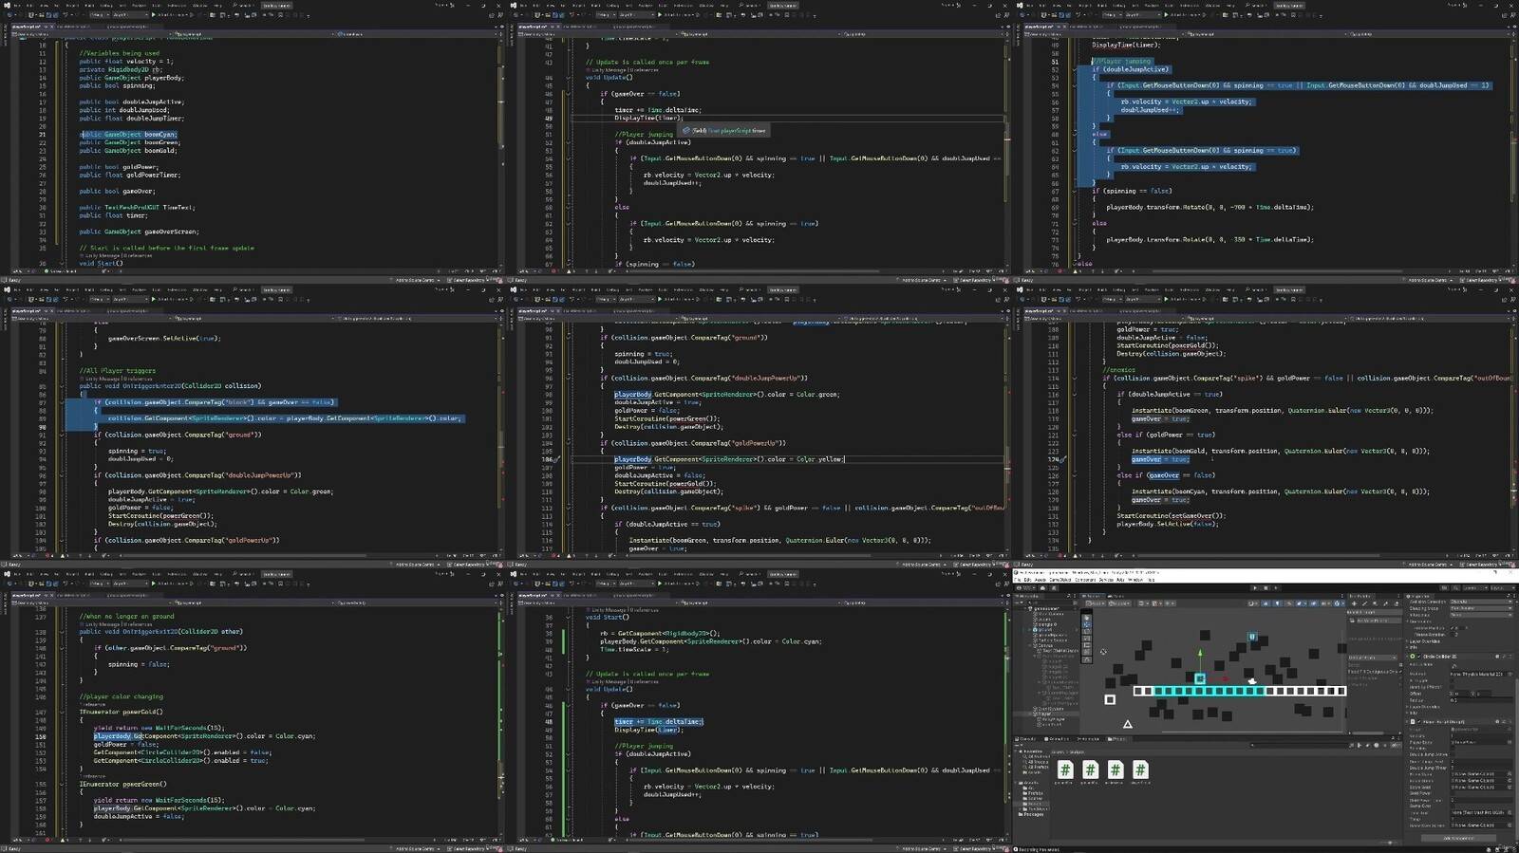The height and width of the screenshot is (853, 1519).
Task: Open the Unity Window menu
Action: point(1135,580)
